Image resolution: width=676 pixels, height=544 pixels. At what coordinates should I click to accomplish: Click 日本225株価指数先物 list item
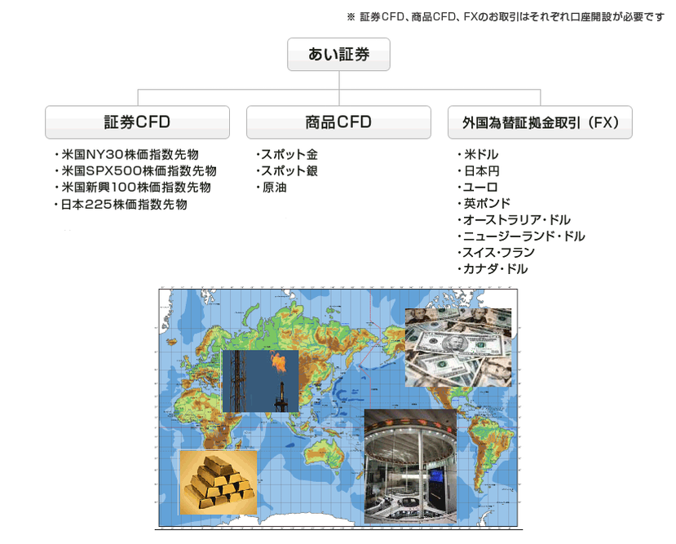tap(121, 205)
